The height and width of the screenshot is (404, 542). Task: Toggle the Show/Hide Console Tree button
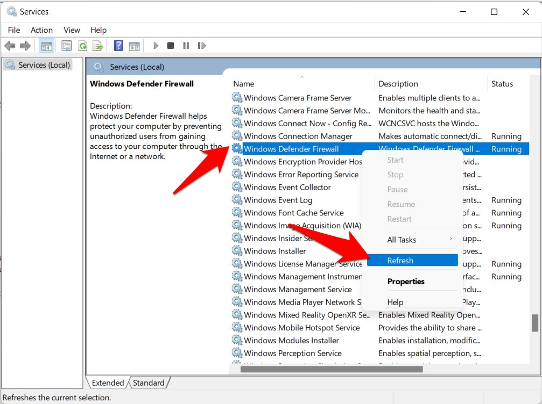tap(46, 46)
